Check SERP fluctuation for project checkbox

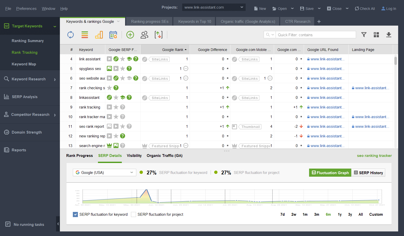[x=133, y=214]
